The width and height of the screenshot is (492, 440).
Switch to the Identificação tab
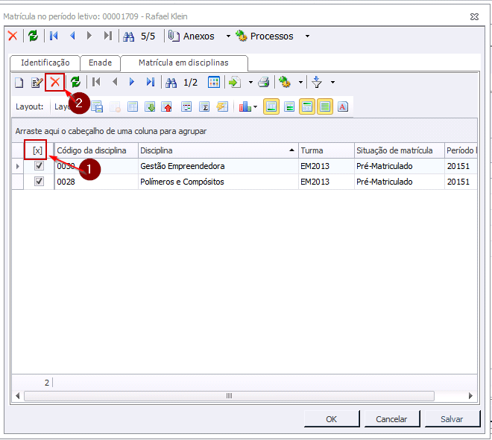pyautogui.click(x=45, y=63)
